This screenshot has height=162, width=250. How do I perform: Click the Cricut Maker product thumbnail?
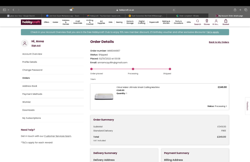coord(104,96)
